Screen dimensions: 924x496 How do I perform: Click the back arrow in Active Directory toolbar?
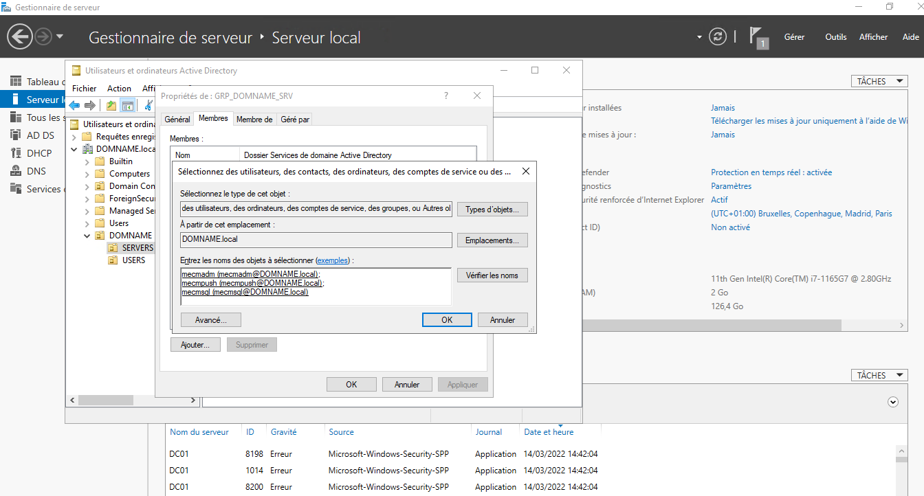point(74,105)
